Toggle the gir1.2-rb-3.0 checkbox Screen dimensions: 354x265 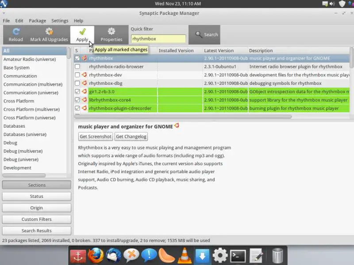[x=77, y=91]
